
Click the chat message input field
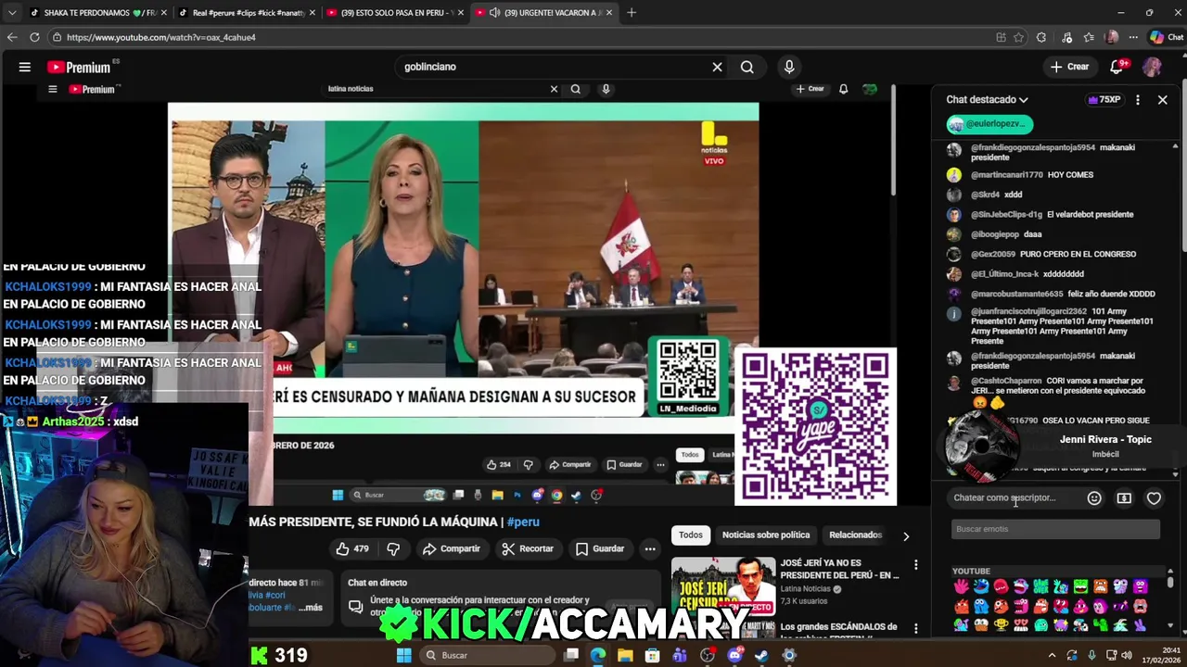[1015, 497]
